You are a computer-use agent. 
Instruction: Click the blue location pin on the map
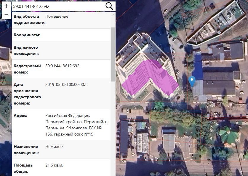(192, 81)
